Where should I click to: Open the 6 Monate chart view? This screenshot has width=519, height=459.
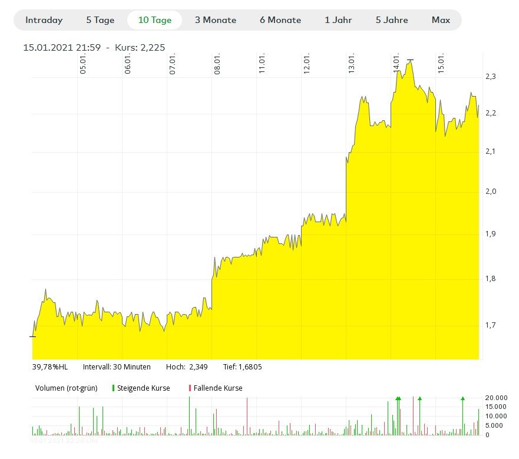pos(280,20)
